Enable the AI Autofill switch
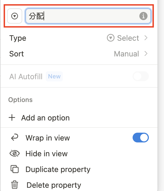 point(140,77)
